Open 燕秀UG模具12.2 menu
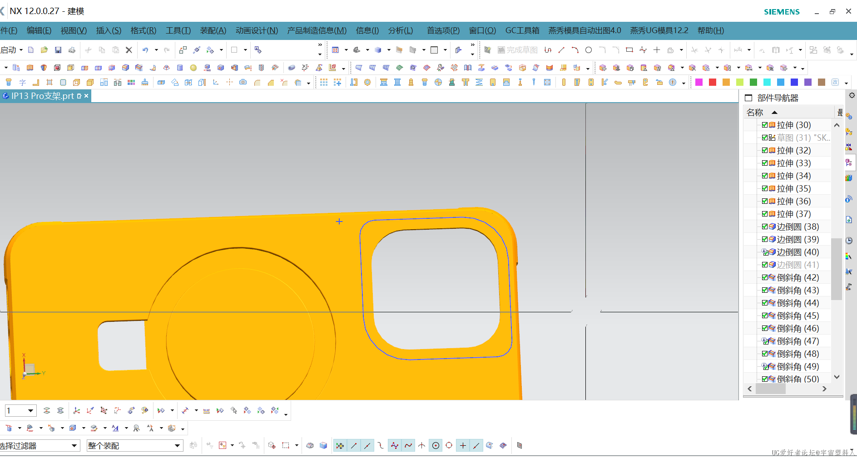Viewport: 857px width, 458px height. [x=659, y=30]
